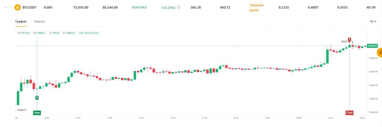This screenshot has width=382, height=127.
Task: Switch to the График tab
Action: [21, 21]
